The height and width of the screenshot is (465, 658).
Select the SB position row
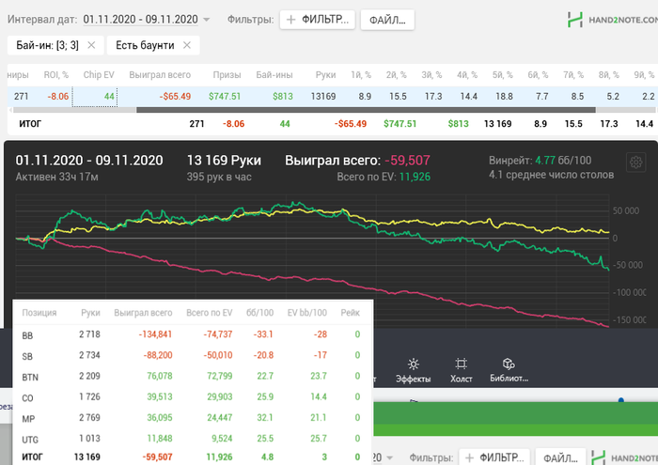tap(193, 356)
